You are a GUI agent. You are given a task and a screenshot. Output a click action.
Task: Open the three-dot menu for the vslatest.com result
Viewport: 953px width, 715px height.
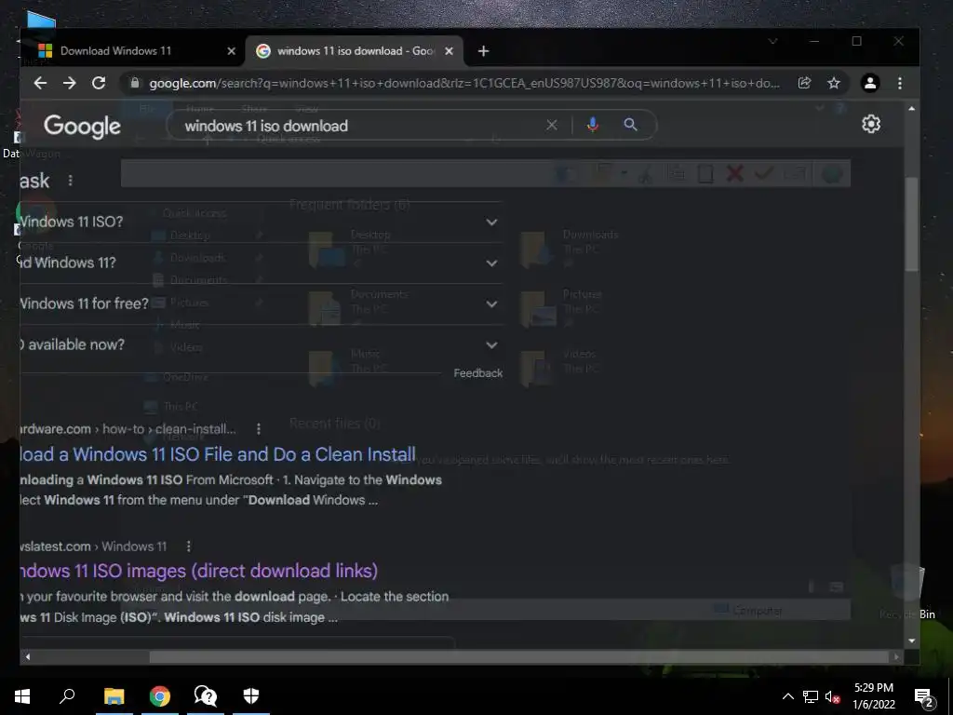coord(188,546)
